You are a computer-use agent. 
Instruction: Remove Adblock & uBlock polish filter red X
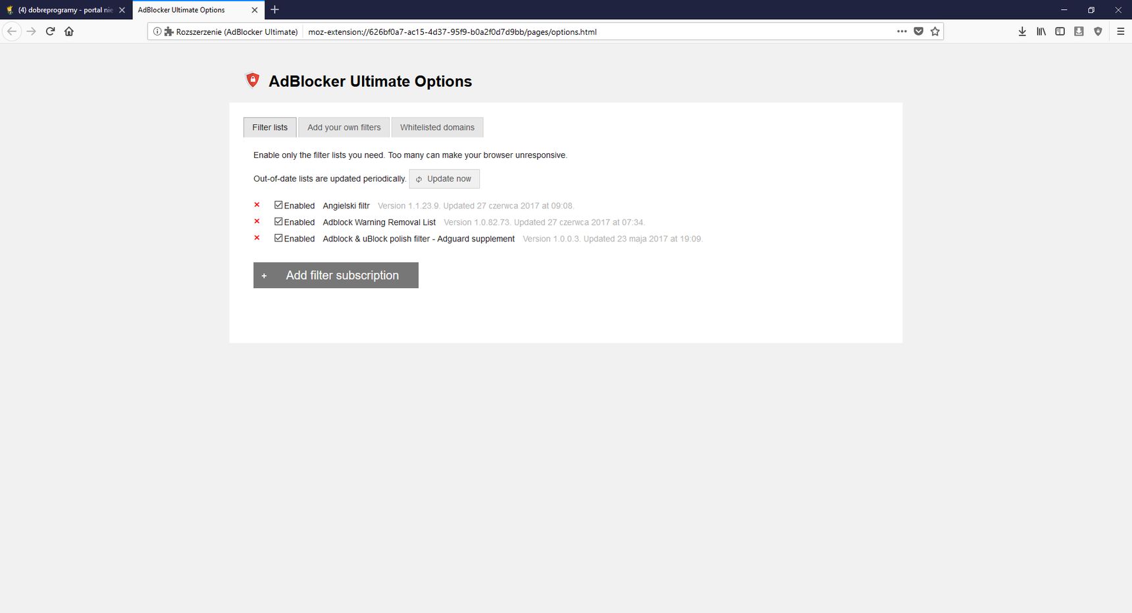tap(257, 238)
